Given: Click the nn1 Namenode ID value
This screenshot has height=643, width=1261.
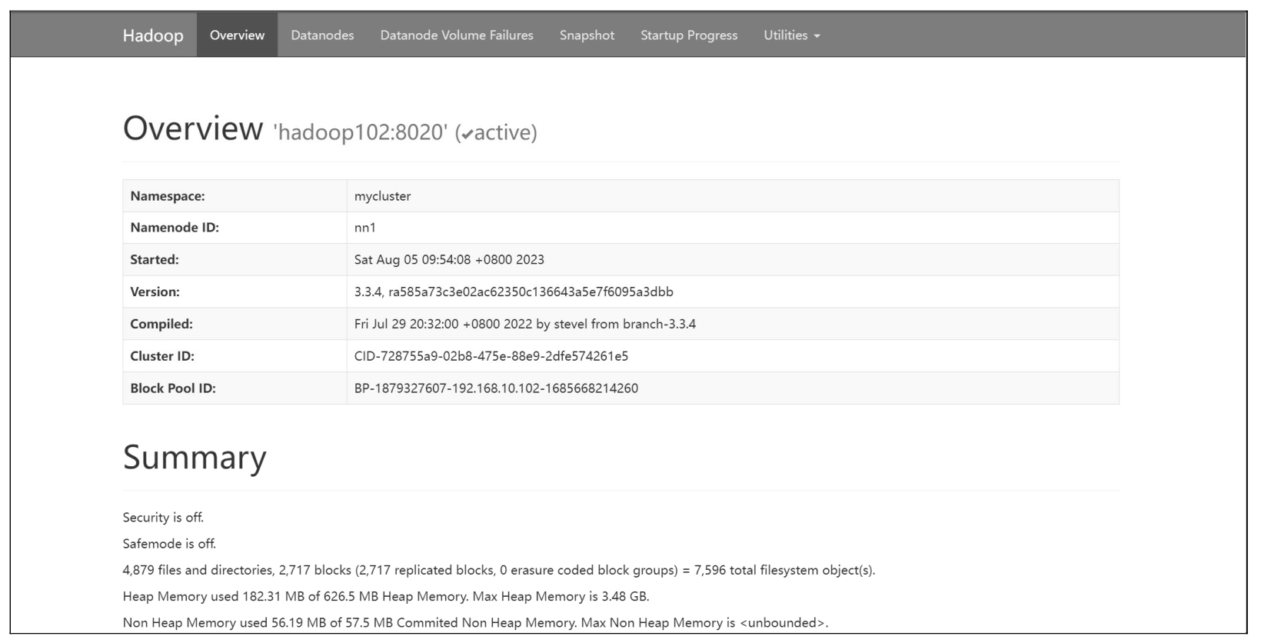Looking at the screenshot, I should pyautogui.click(x=365, y=228).
